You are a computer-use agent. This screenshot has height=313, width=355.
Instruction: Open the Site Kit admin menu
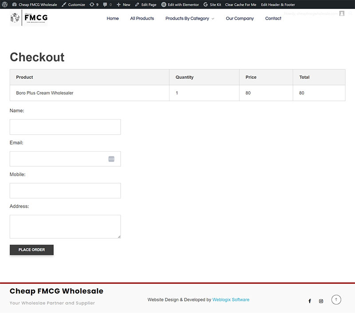click(212, 4)
